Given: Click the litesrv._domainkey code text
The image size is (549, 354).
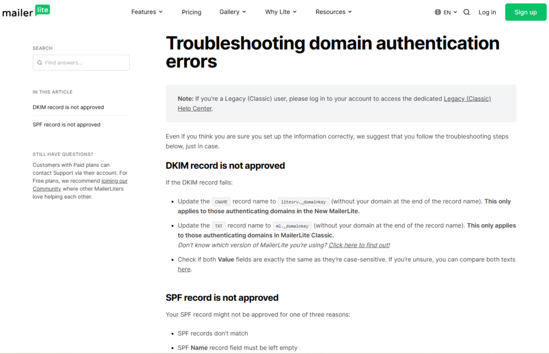Looking at the screenshot, I should coord(303,202).
